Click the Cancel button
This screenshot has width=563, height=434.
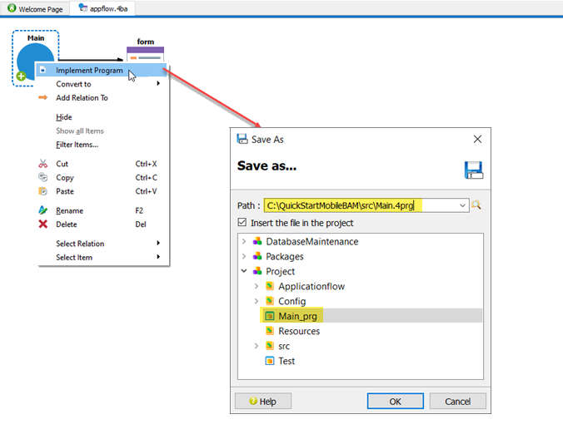458,401
